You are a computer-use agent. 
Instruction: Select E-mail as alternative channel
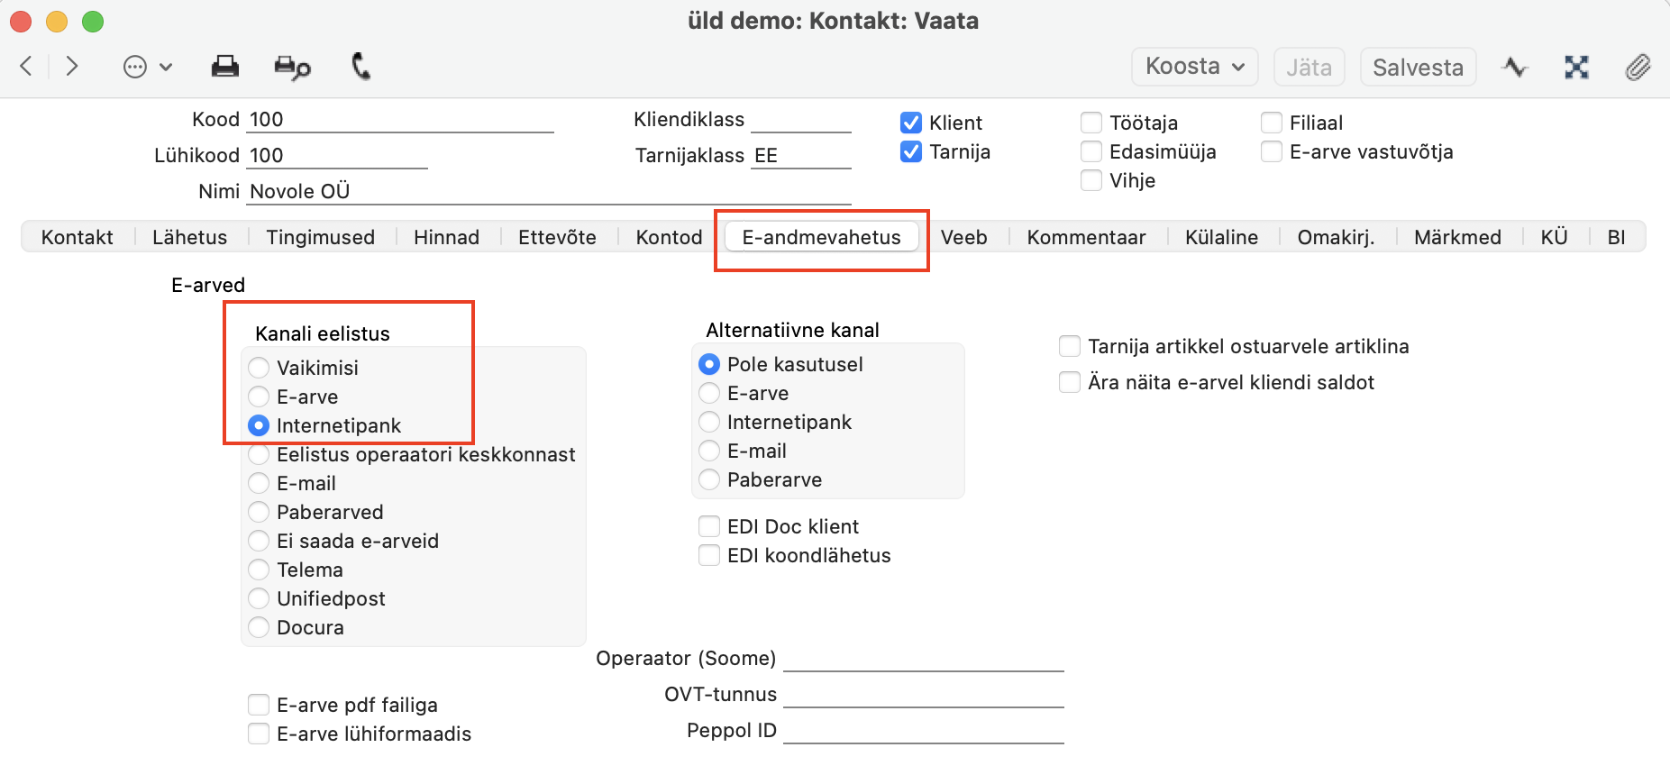click(x=709, y=451)
